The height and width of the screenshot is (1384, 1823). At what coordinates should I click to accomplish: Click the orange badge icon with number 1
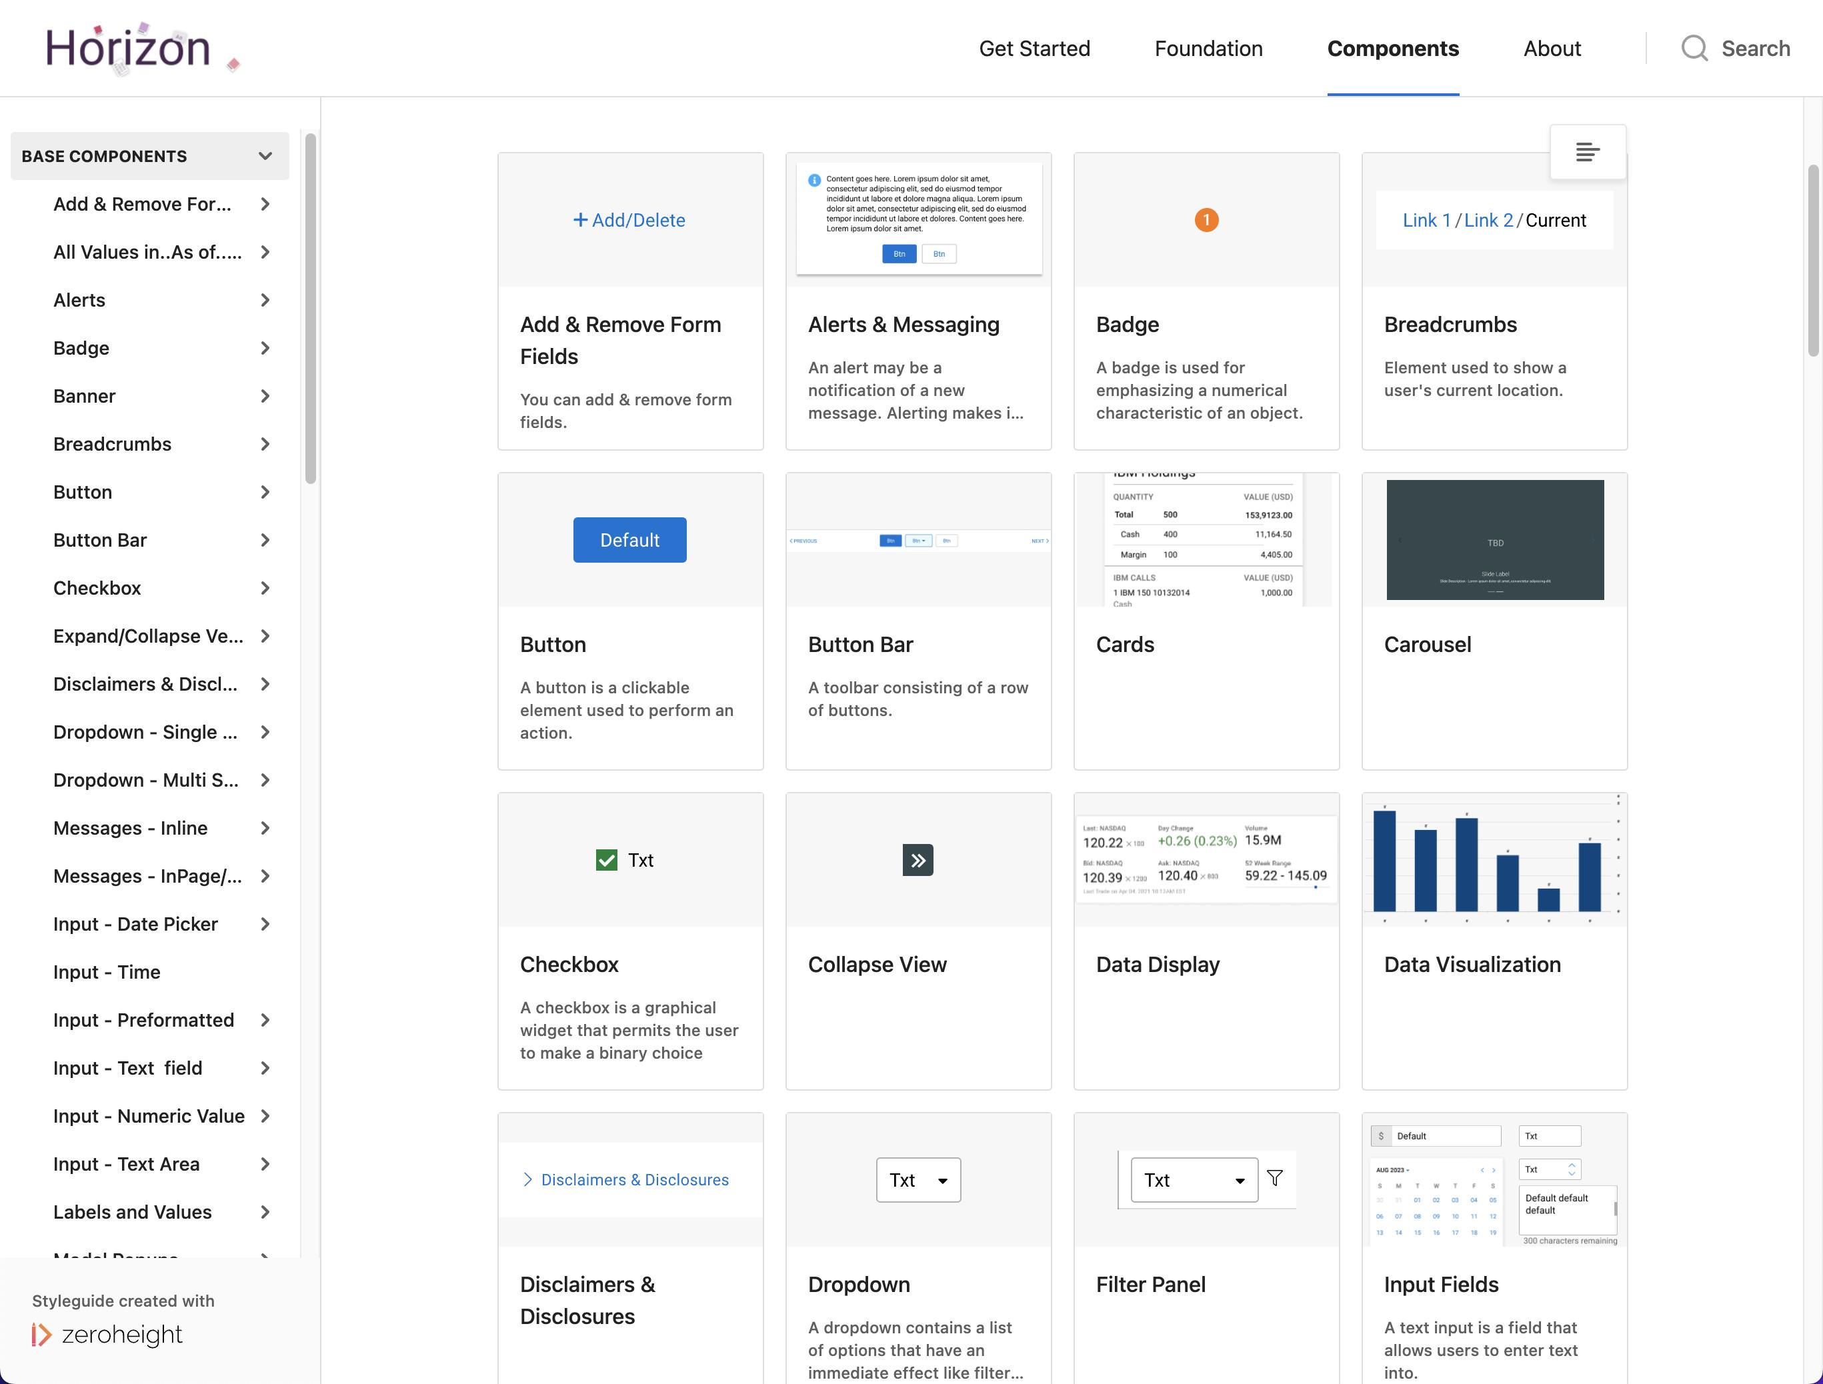tap(1206, 220)
